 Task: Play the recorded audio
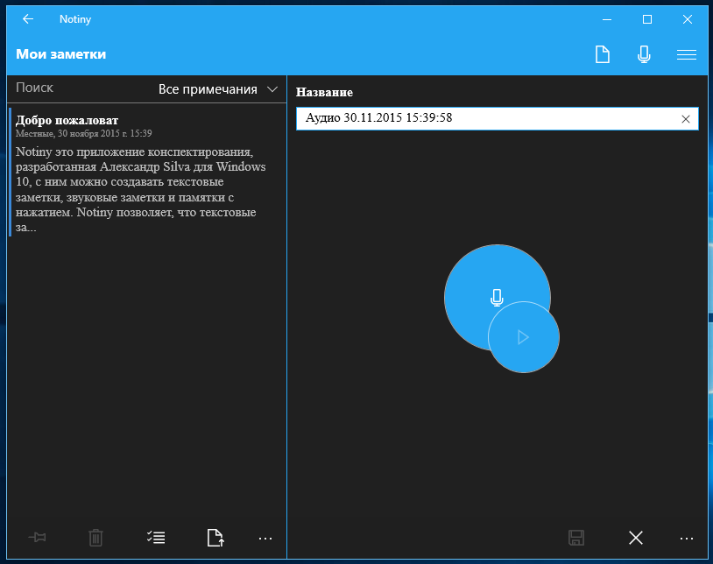[x=524, y=337]
